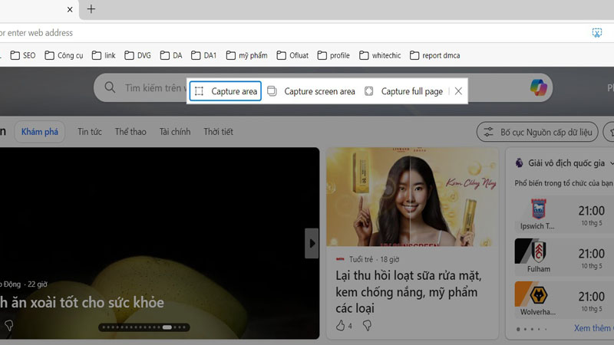
Task: Close the web capture toolbar
Action: (x=458, y=91)
